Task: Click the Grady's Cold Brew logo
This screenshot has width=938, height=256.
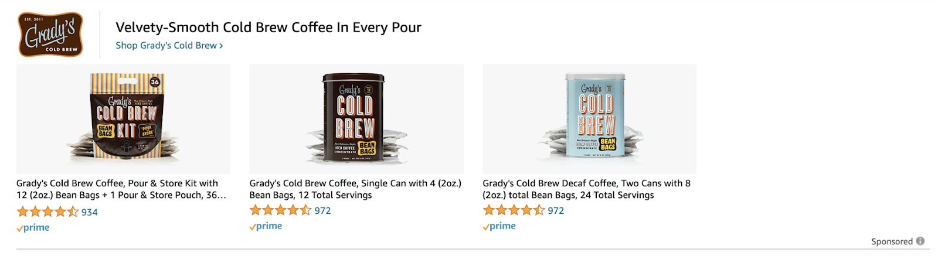Action: click(50, 35)
